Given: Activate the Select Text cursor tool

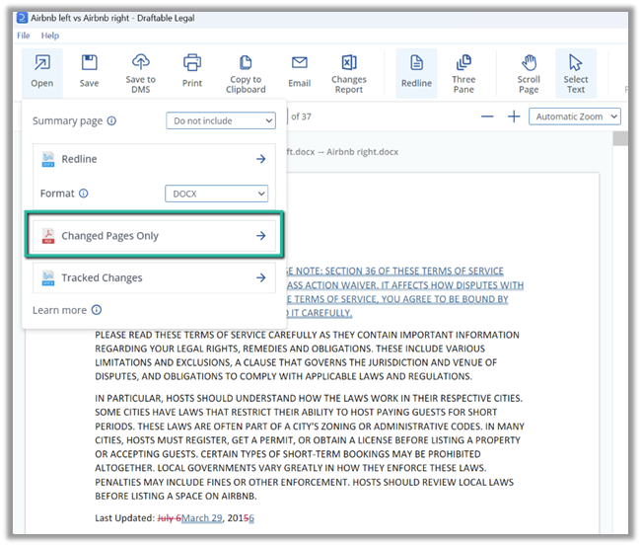Looking at the screenshot, I should tap(576, 73).
